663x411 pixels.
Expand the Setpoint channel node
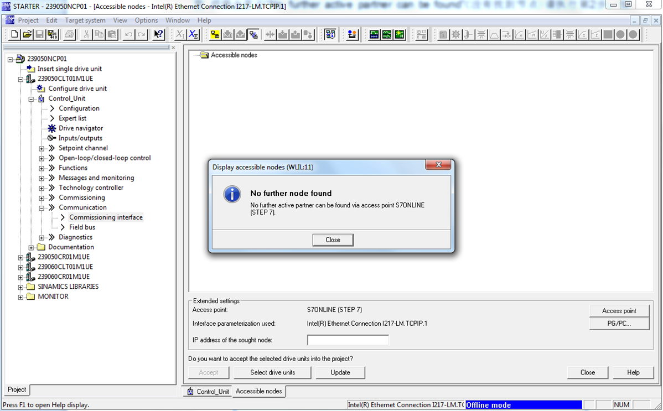tap(42, 148)
